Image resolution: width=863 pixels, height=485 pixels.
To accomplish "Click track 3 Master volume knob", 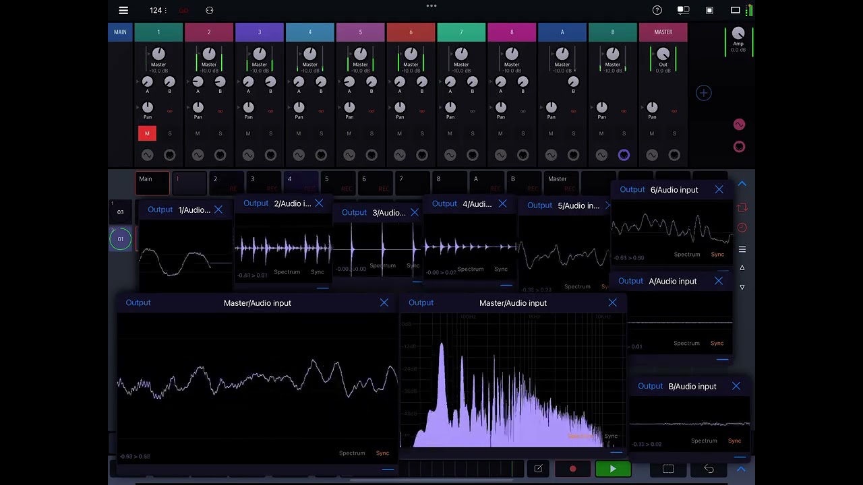I will click(260, 54).
